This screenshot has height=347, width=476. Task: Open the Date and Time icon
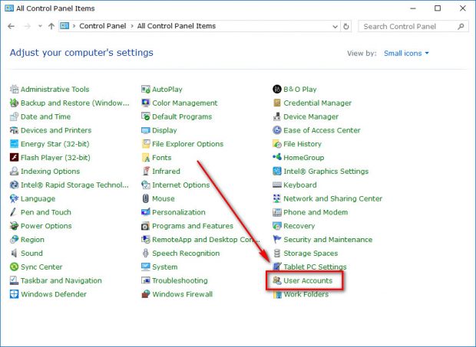coord(14,116)
